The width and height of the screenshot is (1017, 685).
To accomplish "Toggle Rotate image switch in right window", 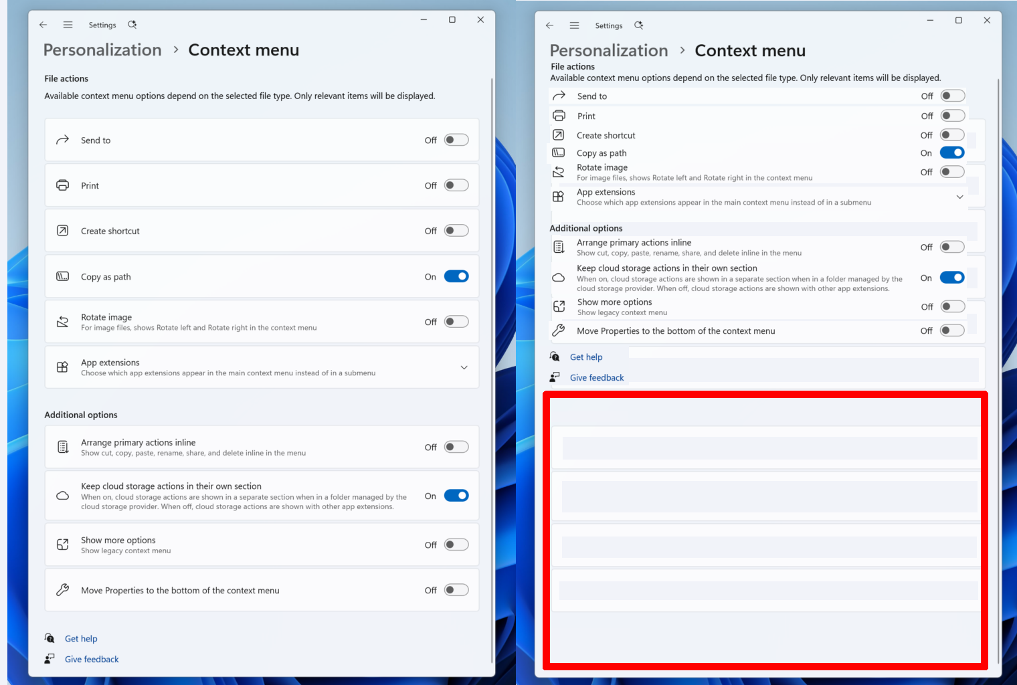I will [x=952, y=172].
